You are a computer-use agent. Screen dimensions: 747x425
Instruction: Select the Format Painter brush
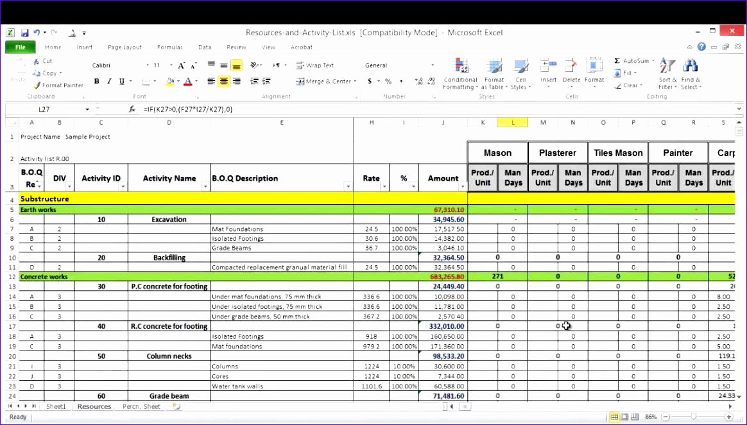(37, 85)
